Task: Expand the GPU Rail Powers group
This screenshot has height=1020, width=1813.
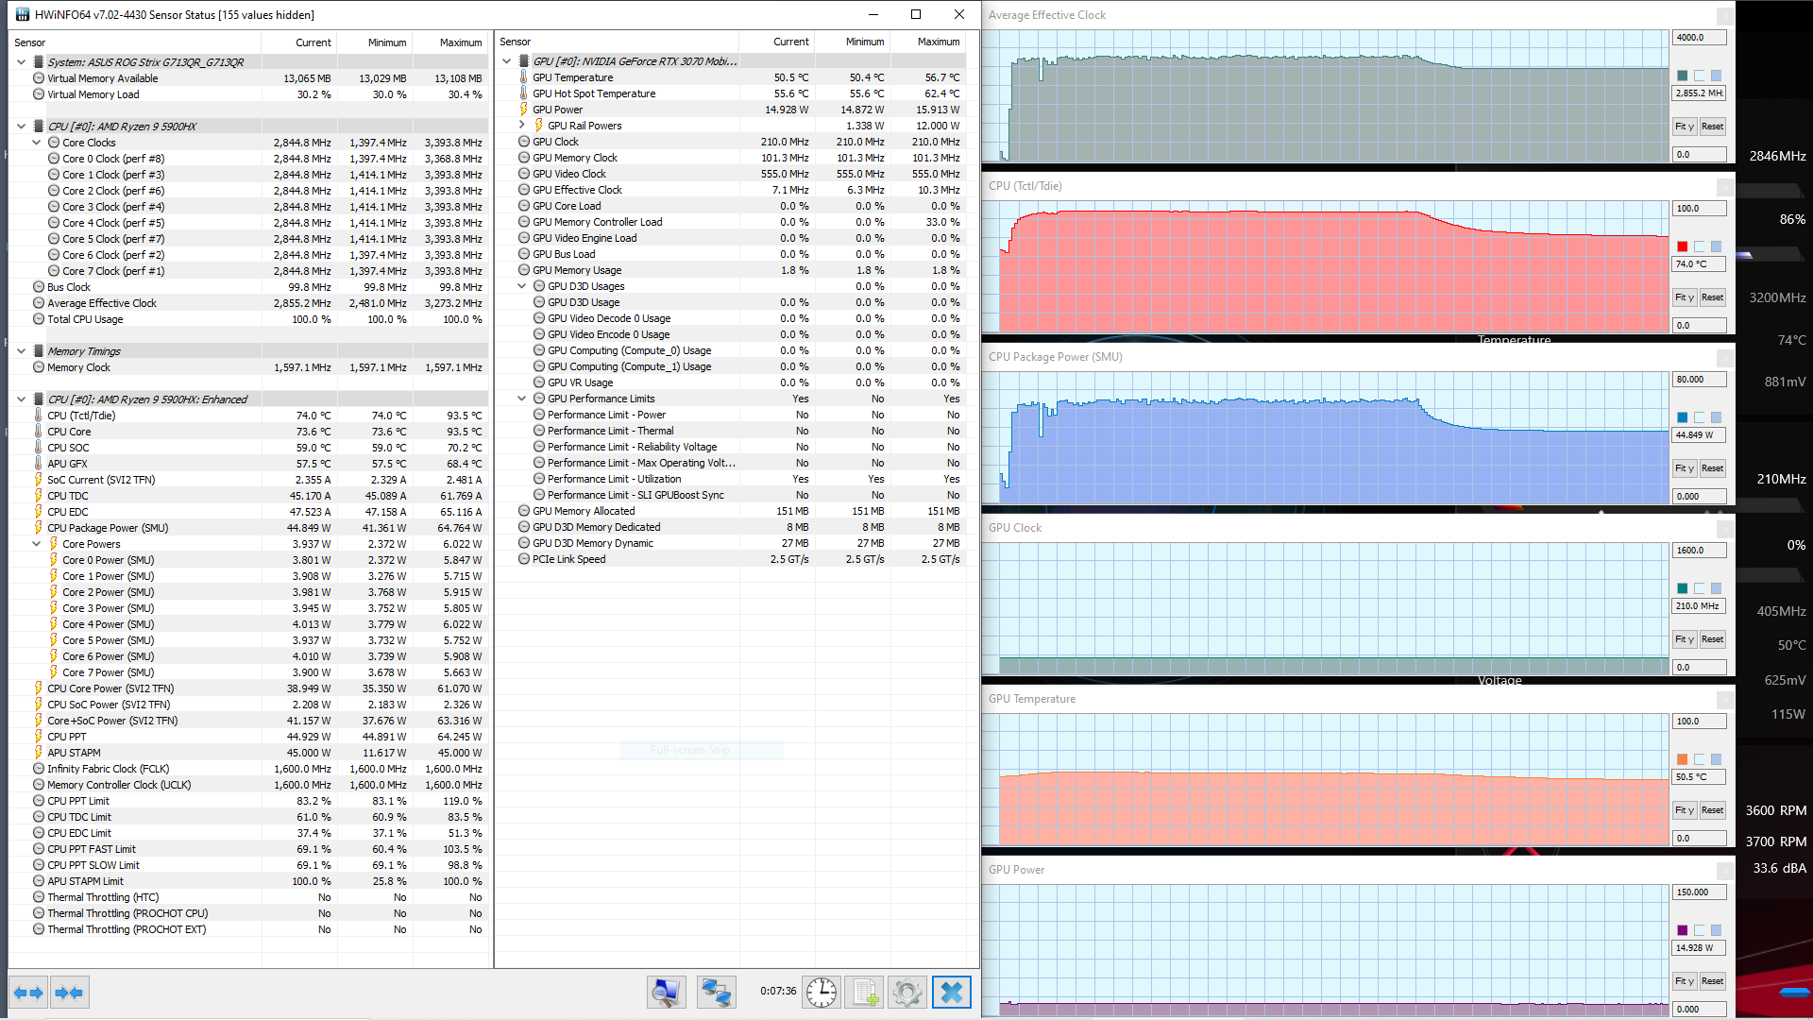Action: [x=522, y=126]
